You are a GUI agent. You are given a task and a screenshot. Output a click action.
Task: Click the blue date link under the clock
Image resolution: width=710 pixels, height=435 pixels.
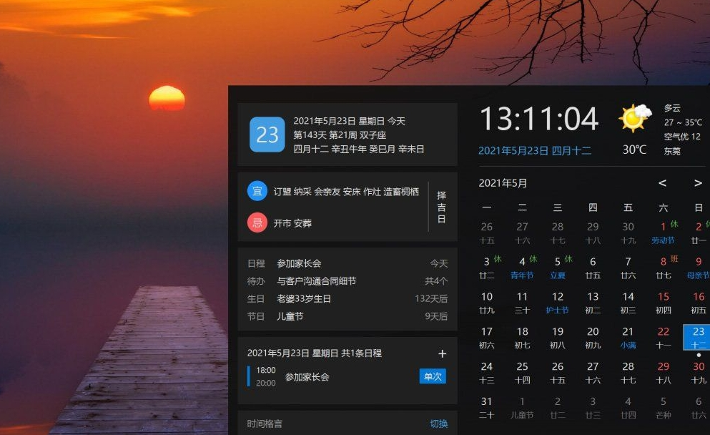[534, 151]
